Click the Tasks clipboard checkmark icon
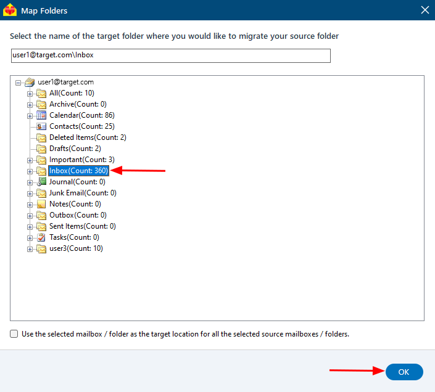The height and width of the screenshot is (392, 435). pyautogui.click(x=41, y=237)
